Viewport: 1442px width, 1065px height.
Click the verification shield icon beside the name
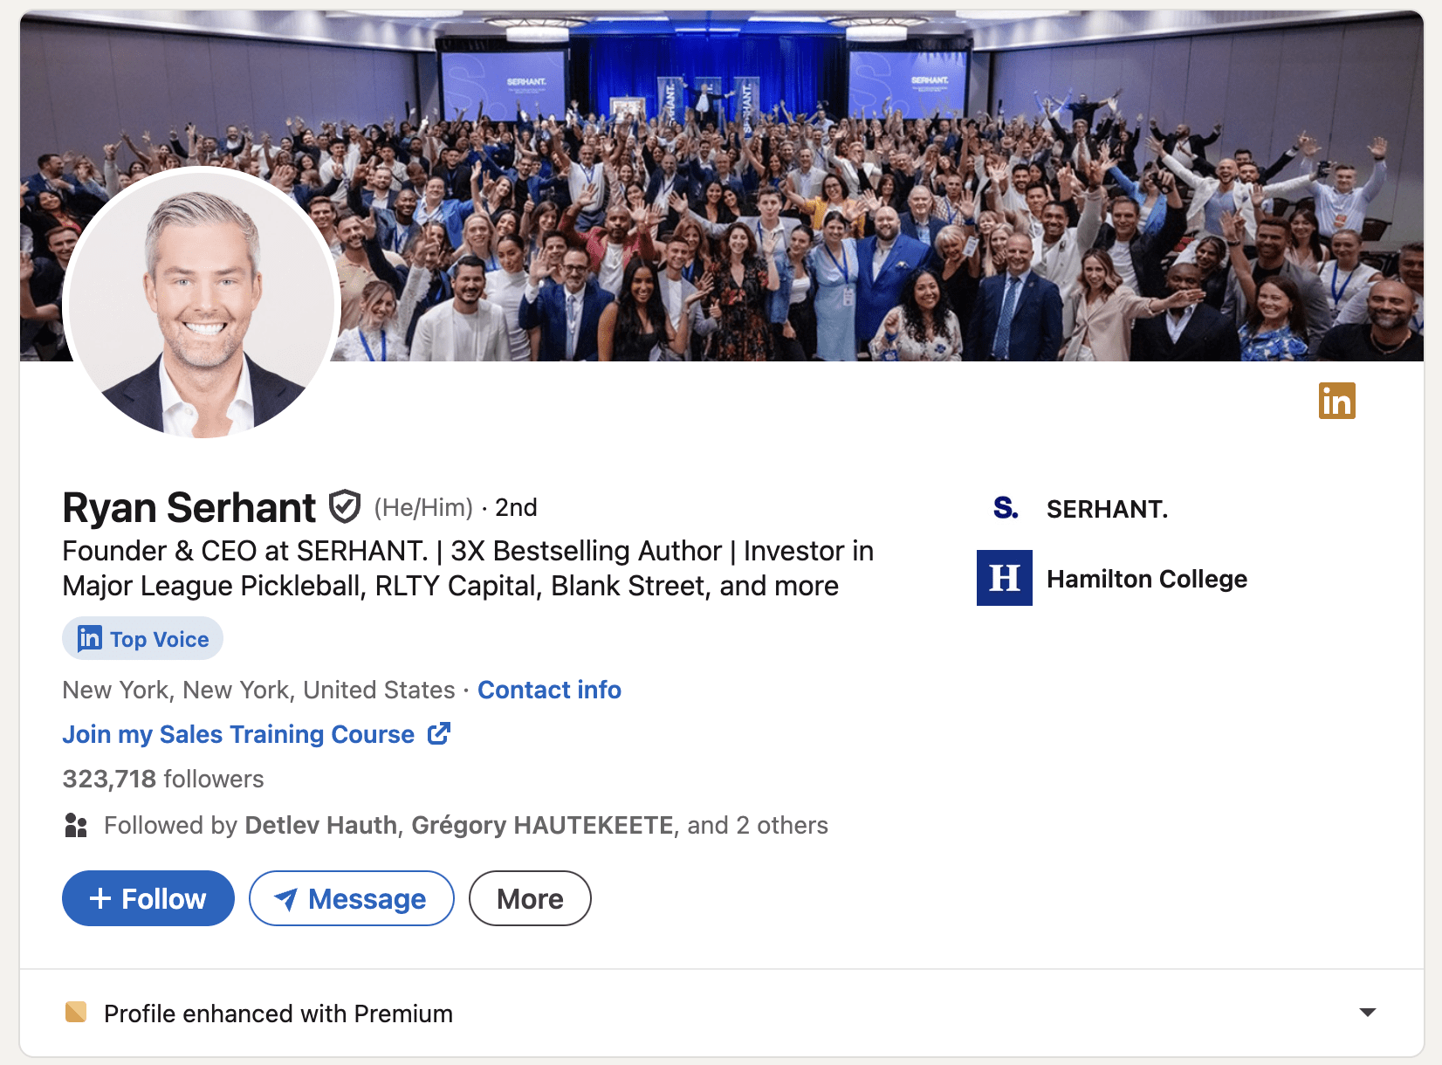click(345, 506)
